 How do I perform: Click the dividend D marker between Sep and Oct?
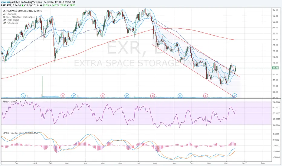pyautogui.click(x=180, y=96)
